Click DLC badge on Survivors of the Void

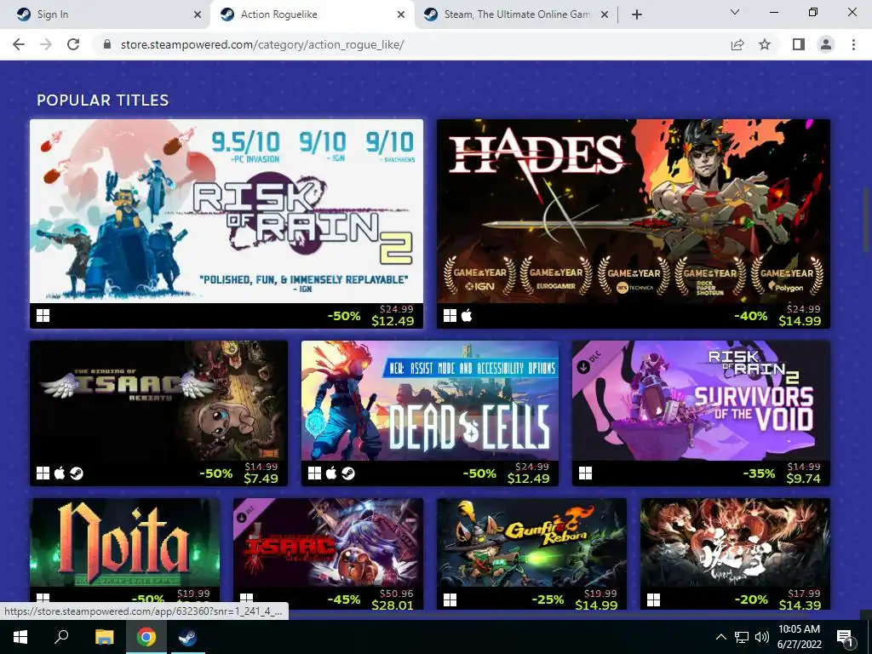[590, 363]
